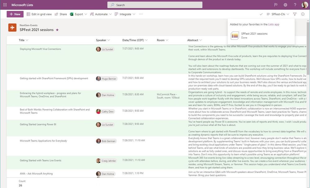The width and height of the screenshot is (310, 188).
Task: Click the Microsoft Lists title link
Action: (x=22, y=5)
